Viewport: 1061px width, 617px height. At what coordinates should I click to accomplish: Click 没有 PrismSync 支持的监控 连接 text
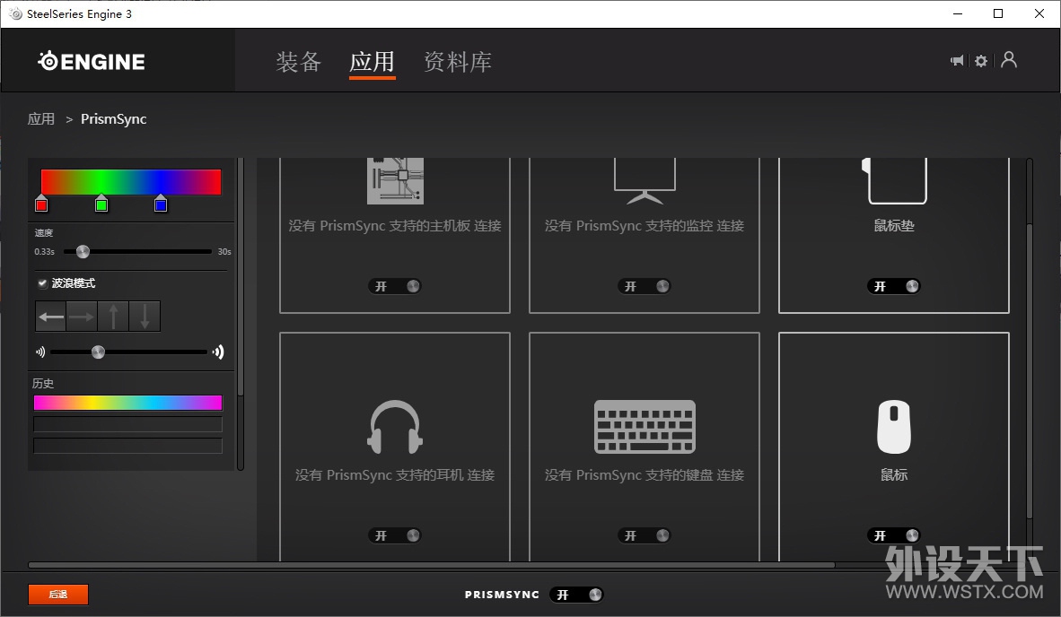644,226
